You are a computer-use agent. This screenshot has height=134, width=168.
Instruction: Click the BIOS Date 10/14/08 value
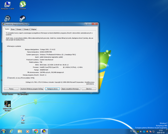tap(54, 65)
